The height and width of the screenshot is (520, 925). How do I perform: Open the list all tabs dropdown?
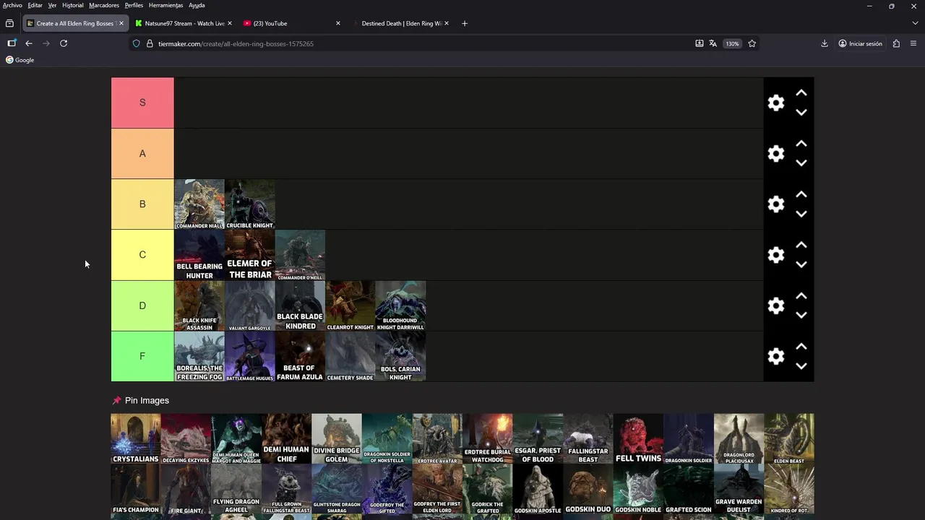[915, 23]
